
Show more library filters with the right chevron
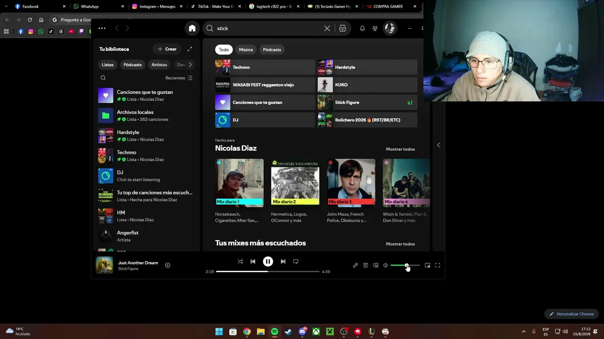click(x=190, y=65)
